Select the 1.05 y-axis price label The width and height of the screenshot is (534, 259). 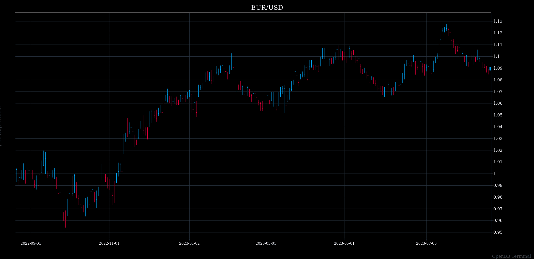(x=498, y=115)
